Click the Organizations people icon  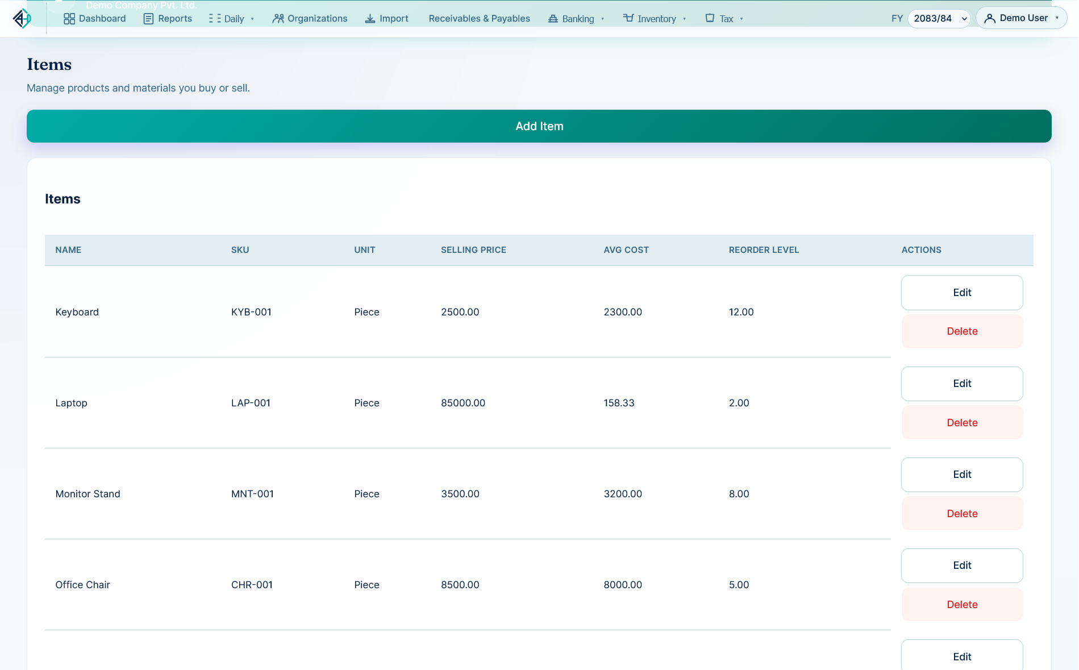coord(278,19)
